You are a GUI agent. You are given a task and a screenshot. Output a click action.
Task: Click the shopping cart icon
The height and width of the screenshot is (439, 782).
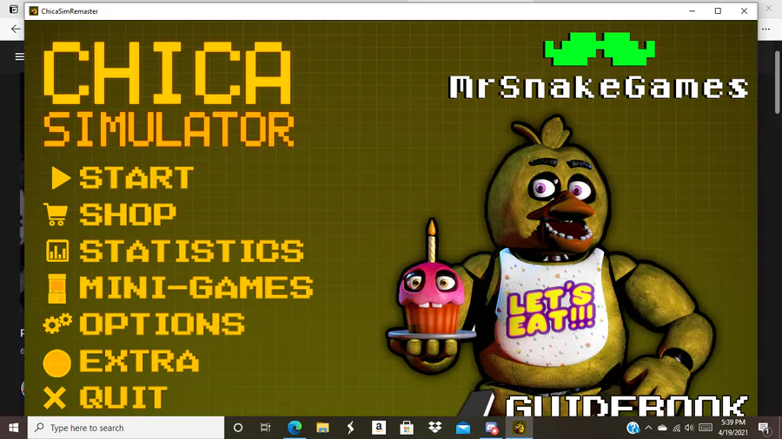click(56, 214)
